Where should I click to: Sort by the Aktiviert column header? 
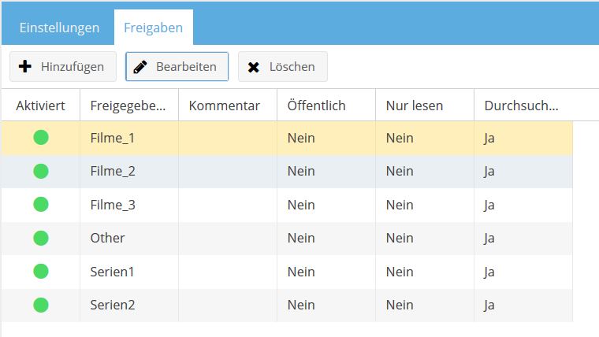click(x=40, y=106)
